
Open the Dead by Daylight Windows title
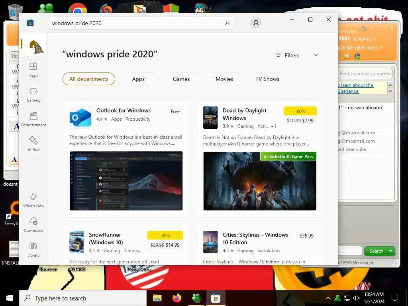(245, 114)
